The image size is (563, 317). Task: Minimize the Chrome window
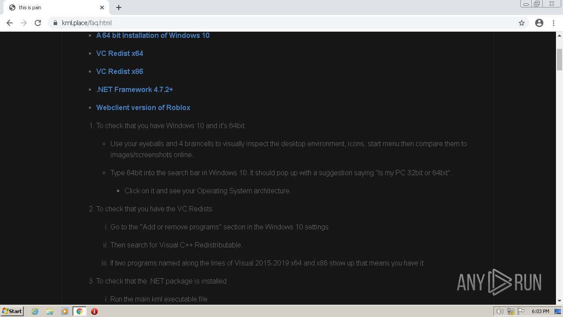coord(526,4)
